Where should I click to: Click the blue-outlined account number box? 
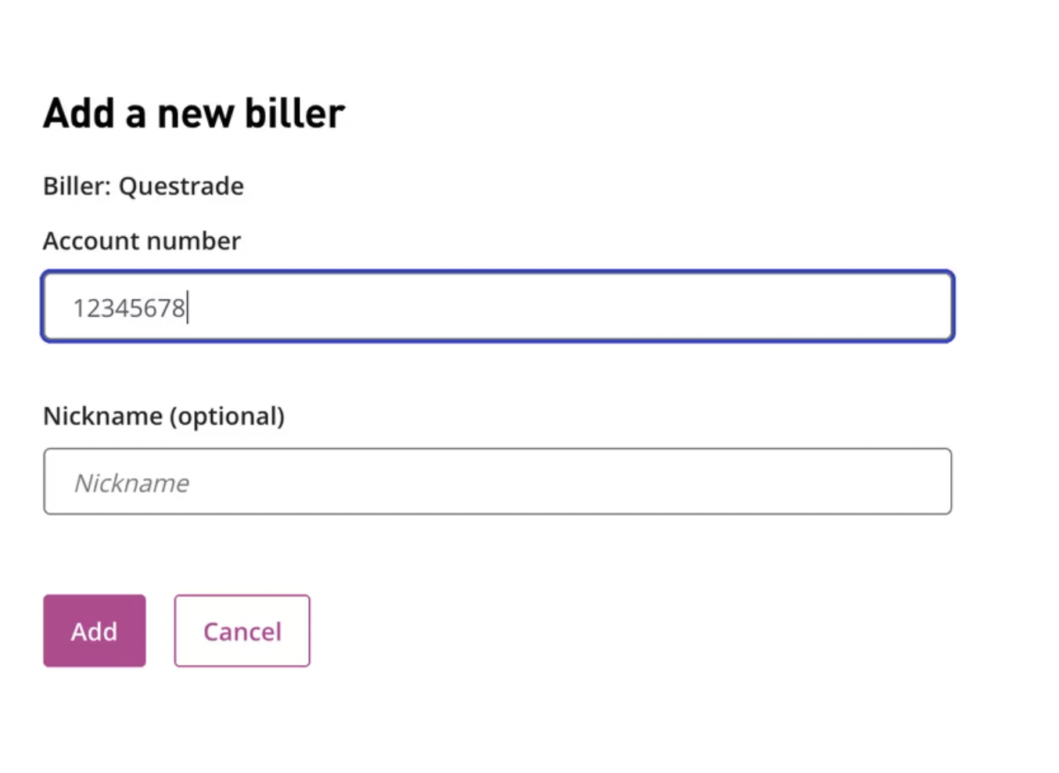(x=497, y=307)
